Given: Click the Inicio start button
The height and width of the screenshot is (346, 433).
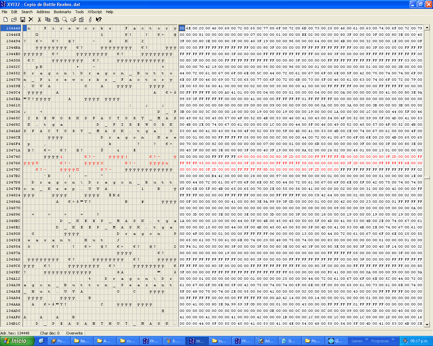Looking at the screenshot, I should (x=17, y=341).
